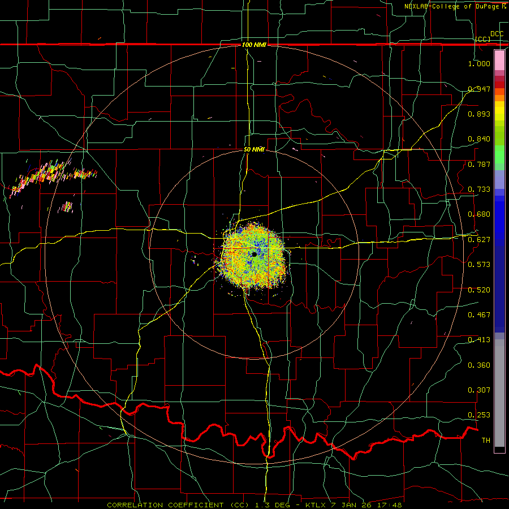Click the 100 NMI range ring label
The height and width of the screenshot is (509, 509).
coord(254,45)
